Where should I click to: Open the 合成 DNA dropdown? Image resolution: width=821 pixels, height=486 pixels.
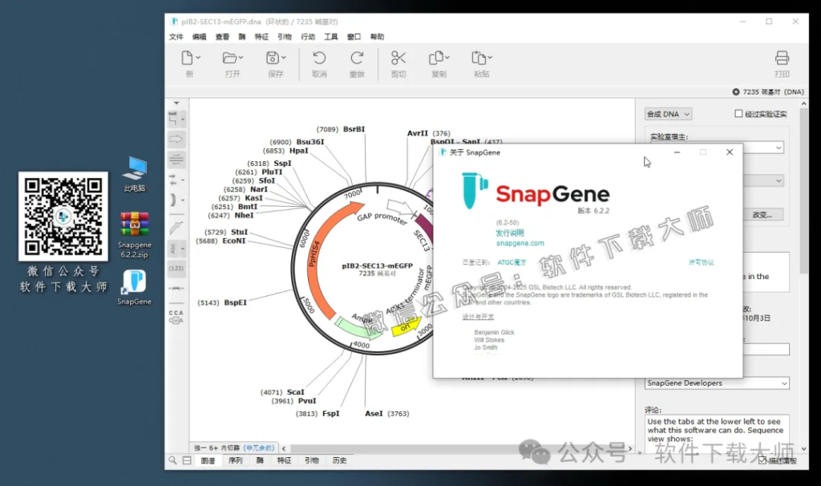tap(668, 113)
